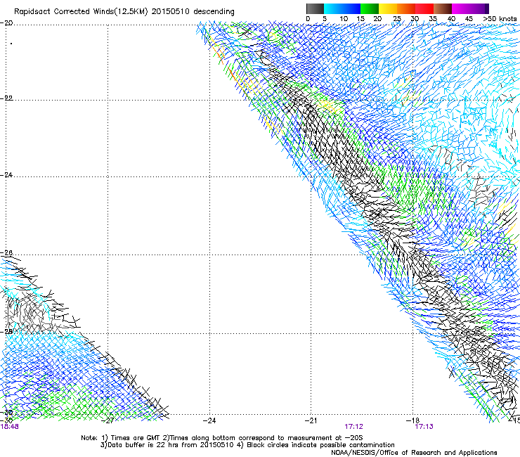This screenshot has height=457, width=520.
Task: Click the '15' legend scale label
Action: click(360, 19)
